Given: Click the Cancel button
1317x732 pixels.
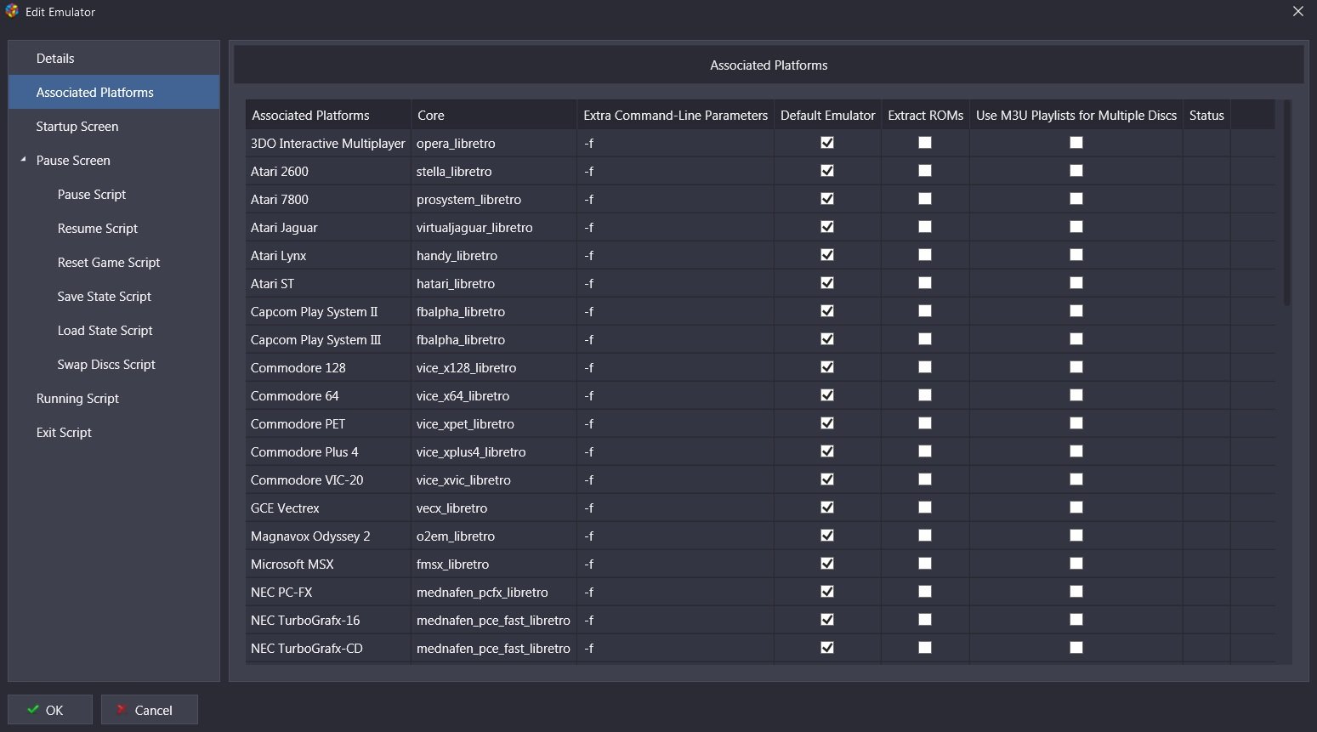Looking at the screenshot, I should point(150,710).
